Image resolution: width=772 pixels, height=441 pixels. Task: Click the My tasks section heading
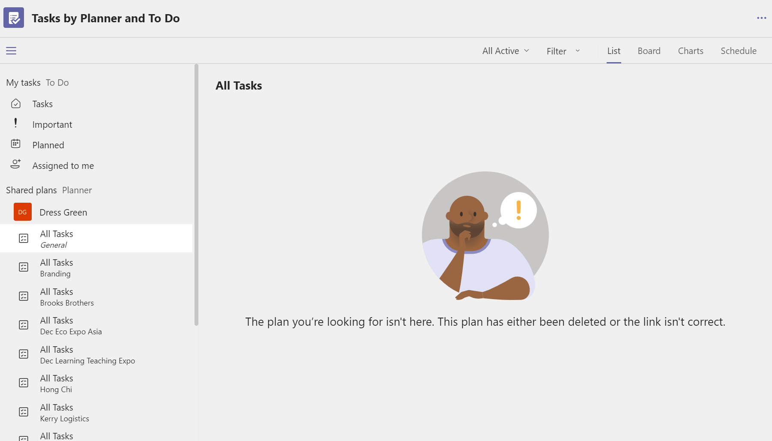coord(24,83)
